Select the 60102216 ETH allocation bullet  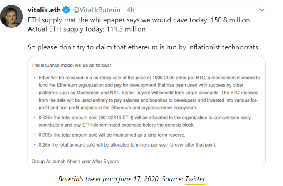click(x=144, y=121)
